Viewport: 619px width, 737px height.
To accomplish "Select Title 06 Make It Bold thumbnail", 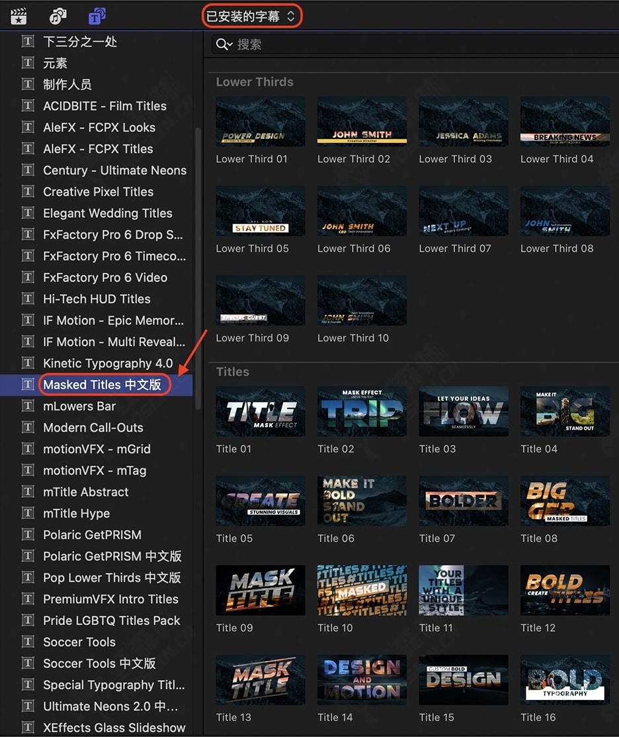I will (x=362, y=501).
